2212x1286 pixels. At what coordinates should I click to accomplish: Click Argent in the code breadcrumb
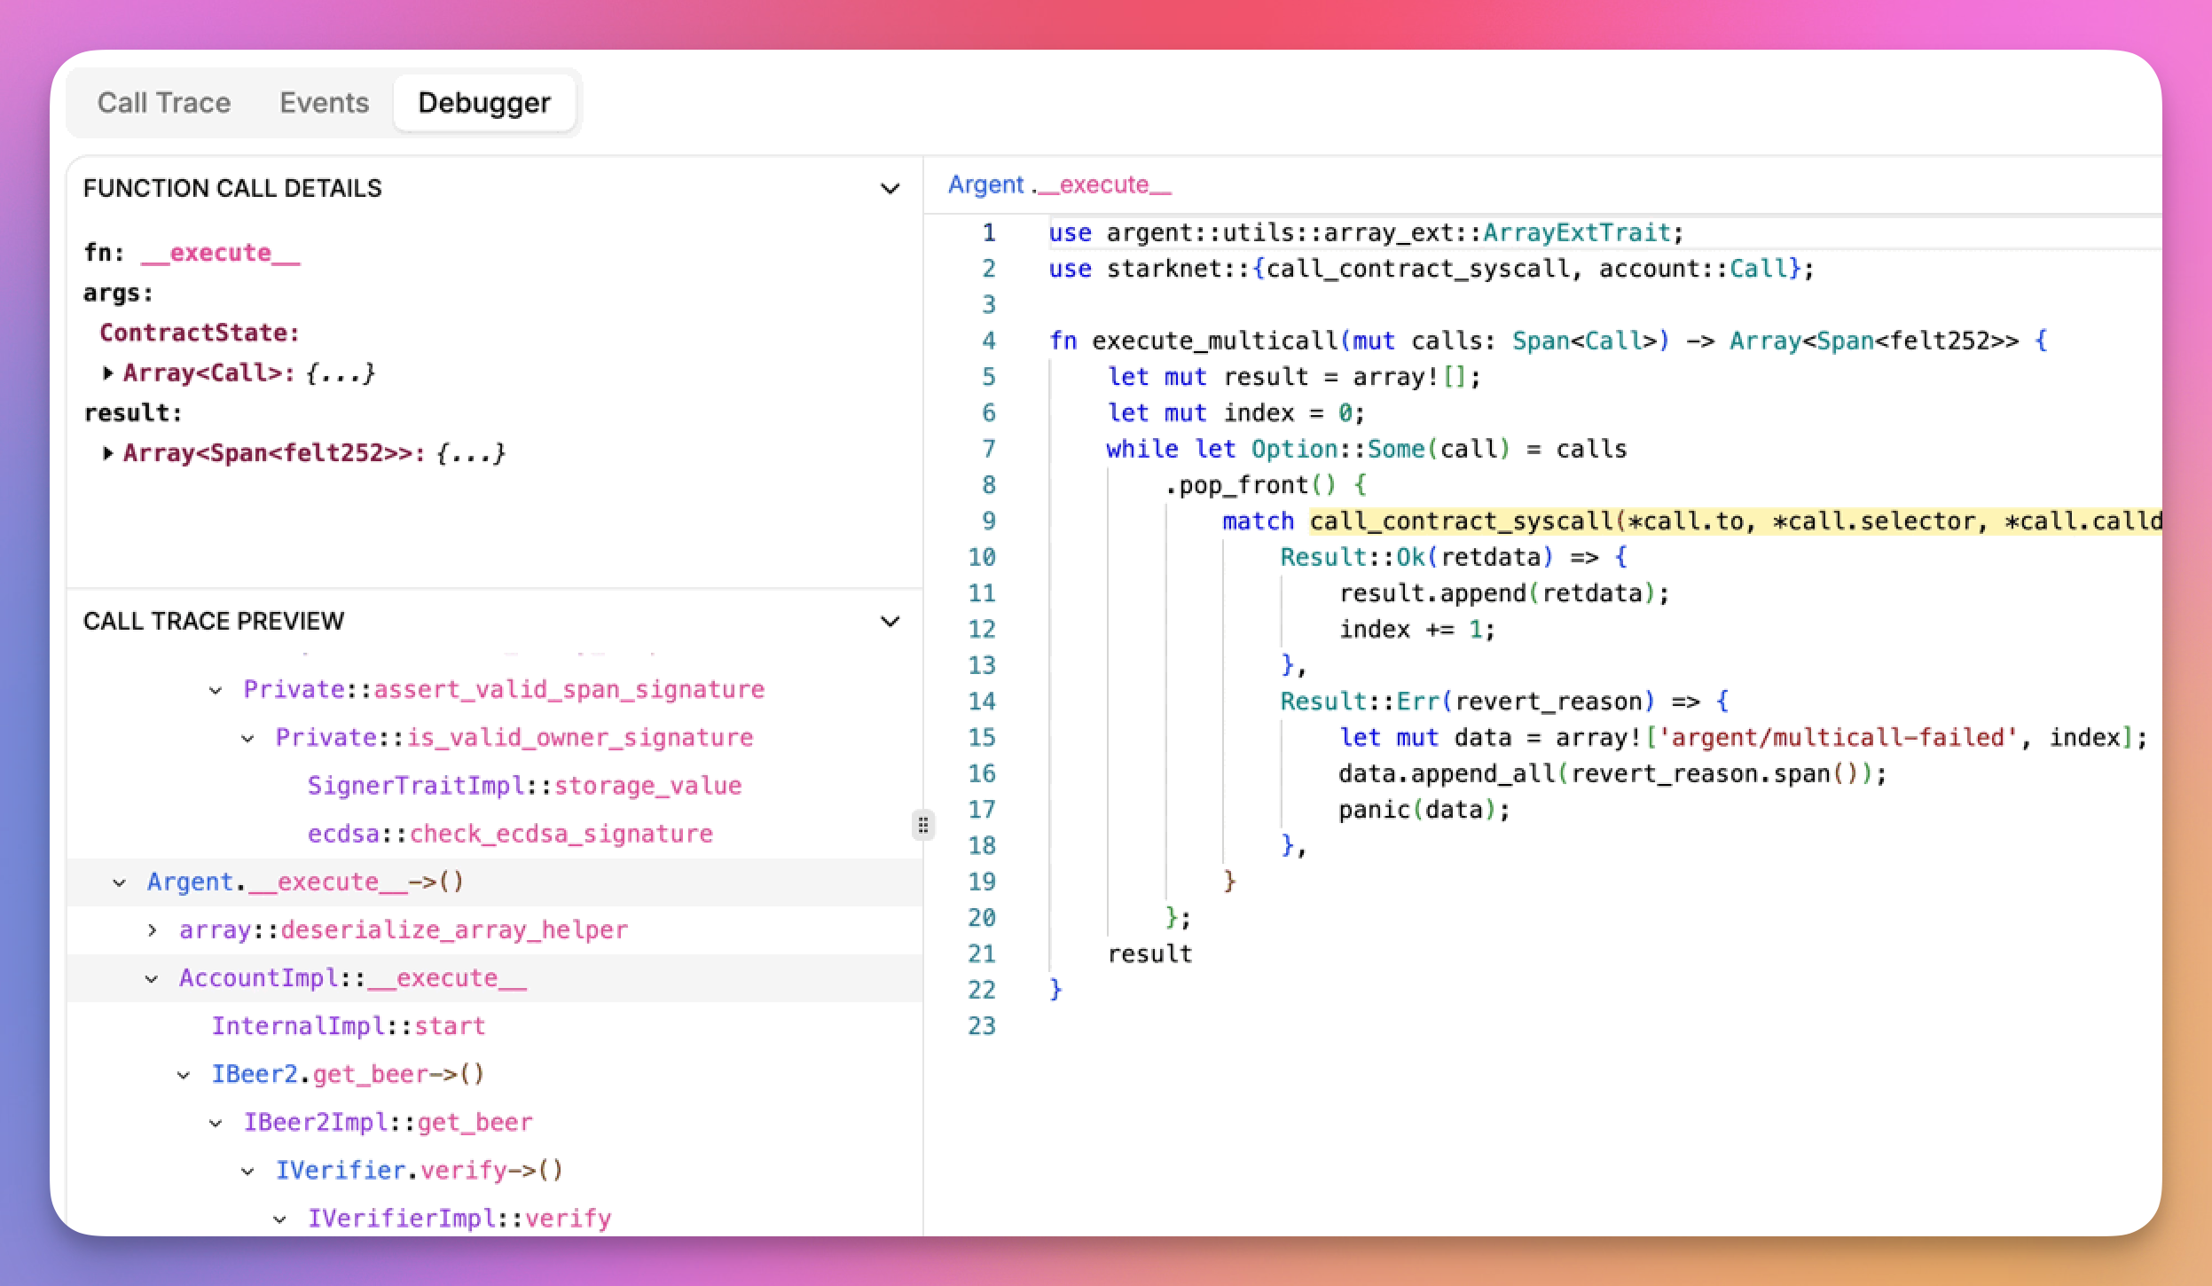pyautogui.click(x=985, y=184)
